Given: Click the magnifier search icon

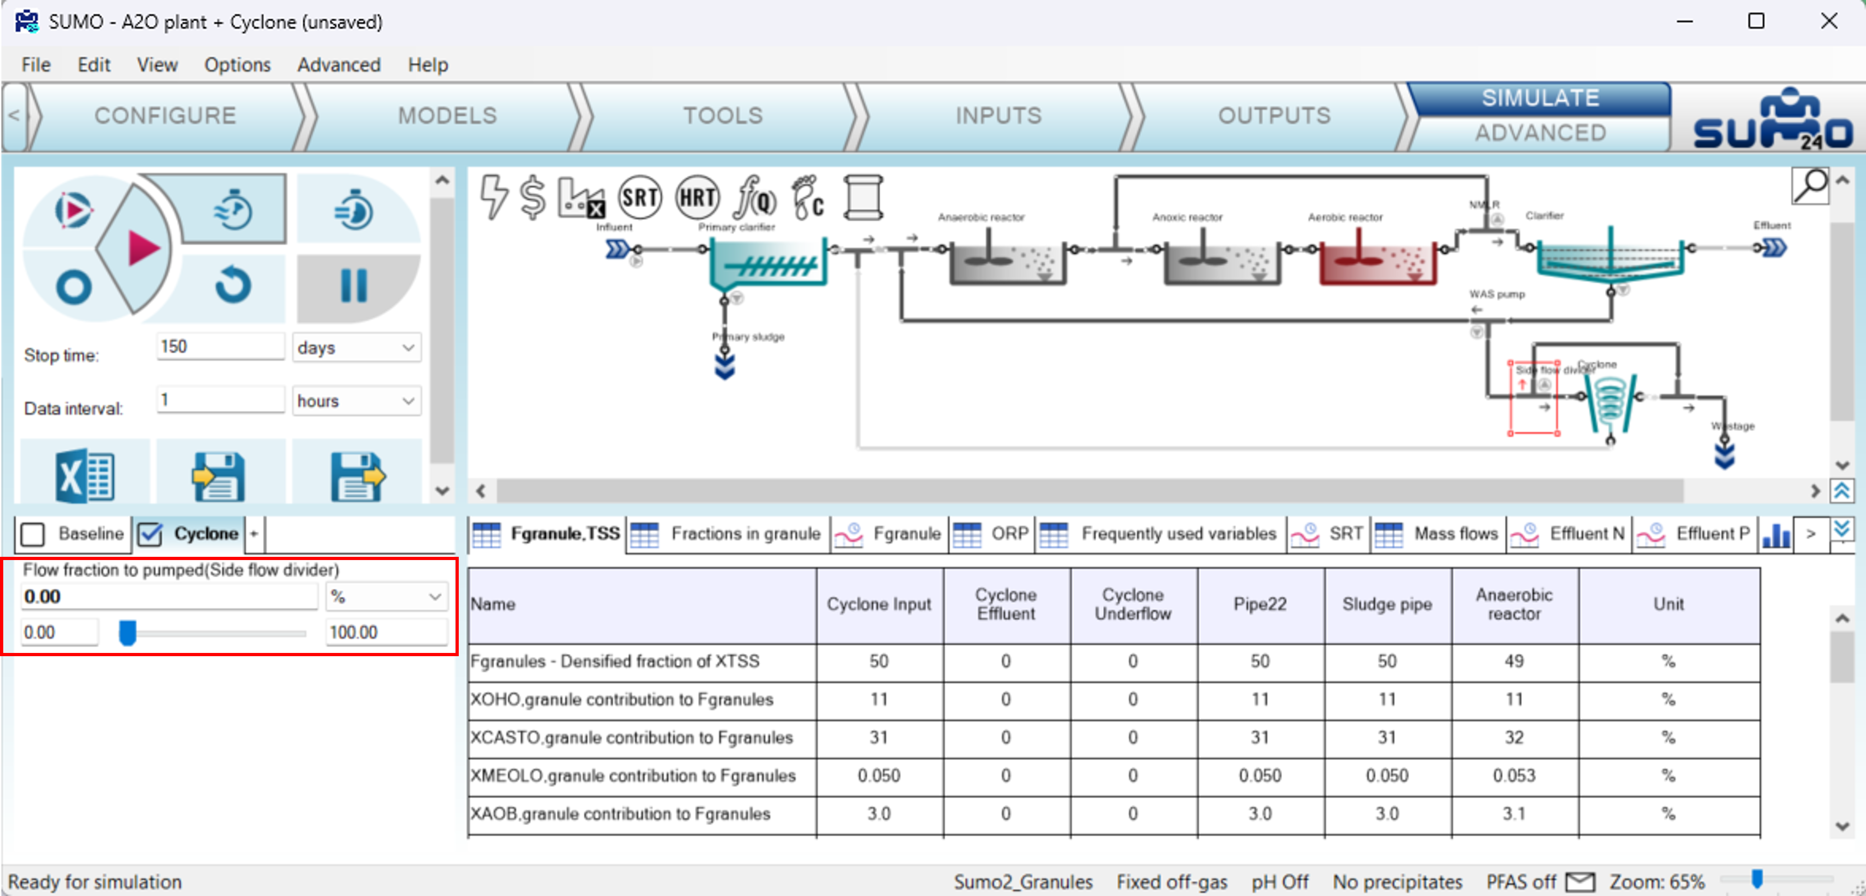Looking at the screenshot, I should [1810, 186].
